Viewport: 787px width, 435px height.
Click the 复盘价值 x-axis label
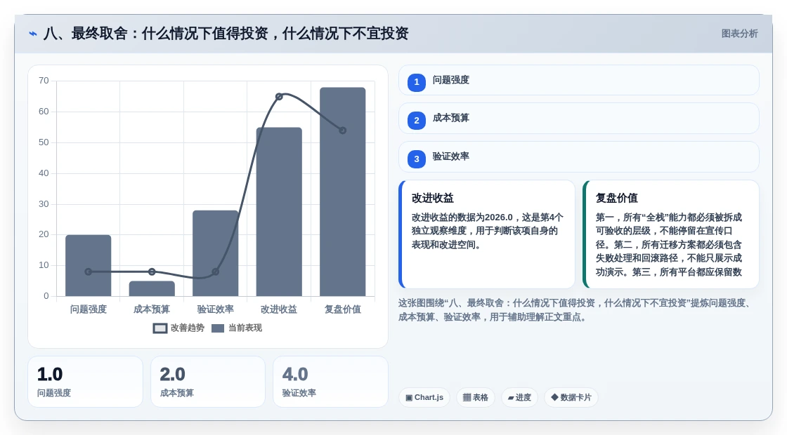point(343,309)
